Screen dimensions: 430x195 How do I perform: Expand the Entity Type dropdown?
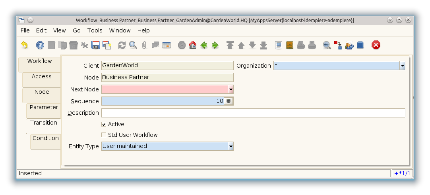tap(230, 146)
